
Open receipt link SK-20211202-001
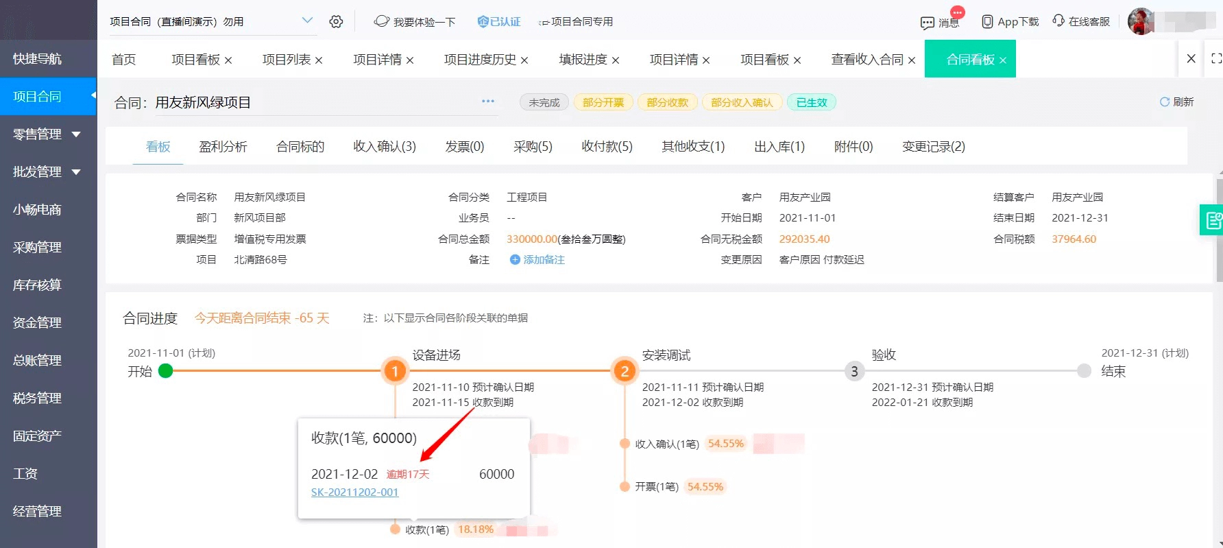(x=354, y=492)
